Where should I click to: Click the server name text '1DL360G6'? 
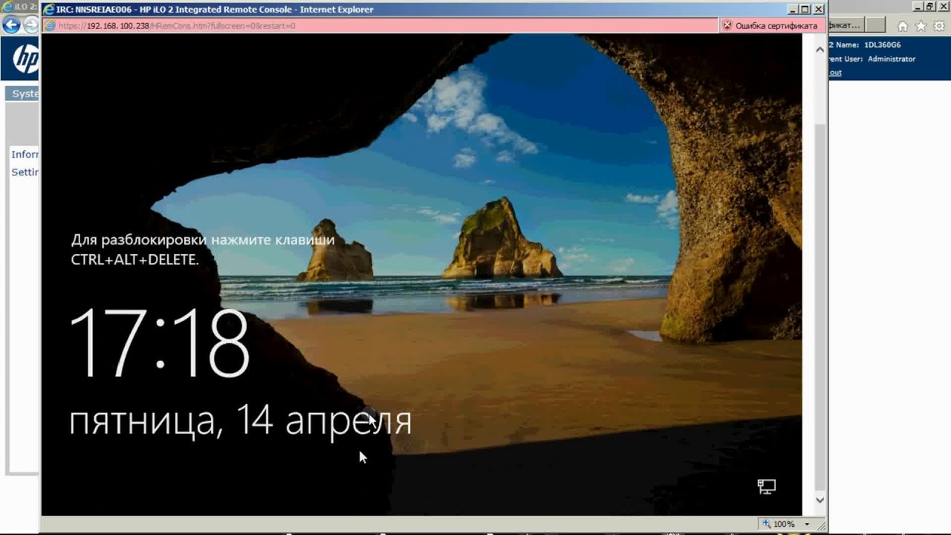[883, 45]
